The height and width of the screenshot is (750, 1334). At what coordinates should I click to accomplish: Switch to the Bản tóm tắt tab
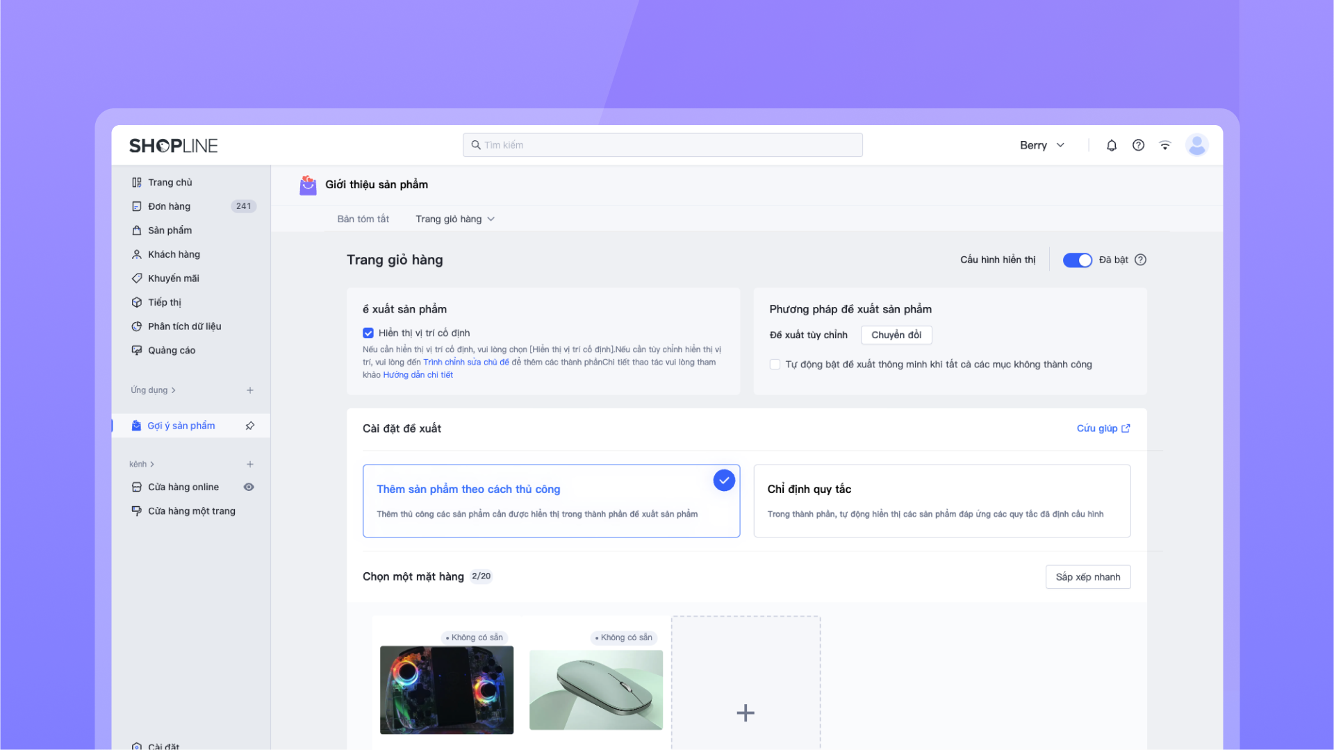[363, 219]
